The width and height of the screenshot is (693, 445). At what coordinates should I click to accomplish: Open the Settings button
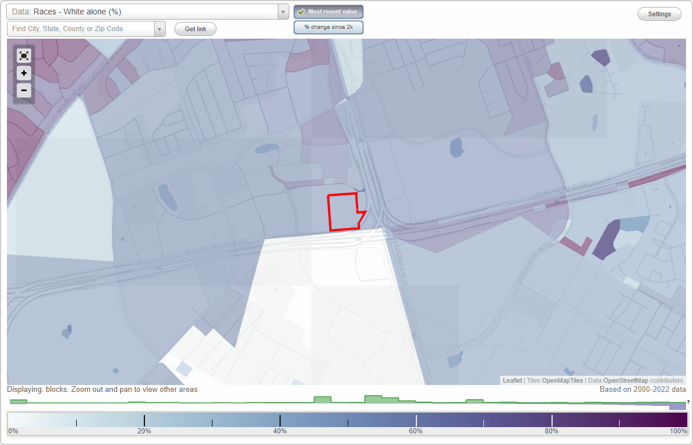pyautogui.click(x=660, y=14)
